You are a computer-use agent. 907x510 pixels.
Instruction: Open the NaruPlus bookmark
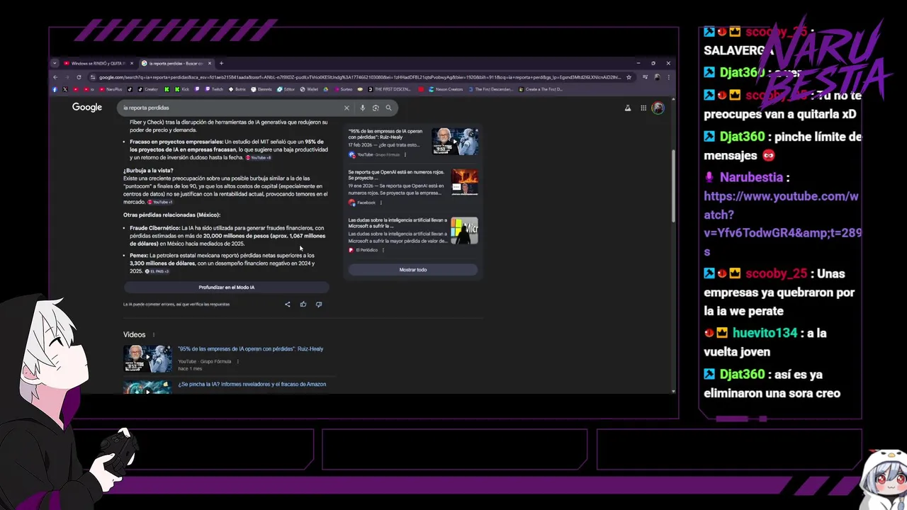tap(111, 89)
